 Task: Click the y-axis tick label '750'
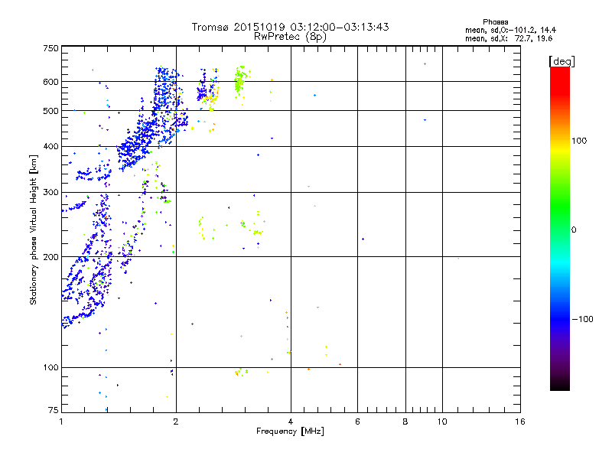(x=50, y=48)
